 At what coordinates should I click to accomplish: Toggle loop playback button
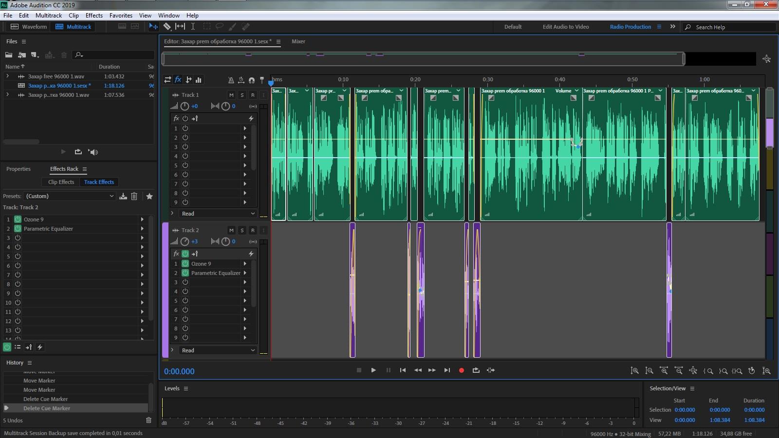476,370
